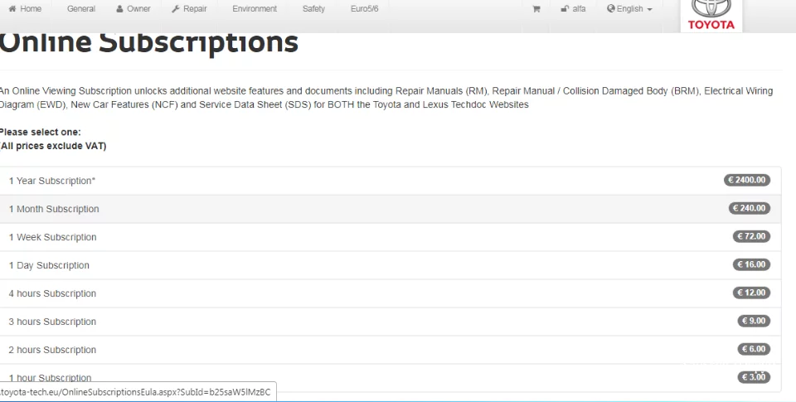Click the Home icon in navbar
796x402 pixels.
pyautogui.click(x=12, y=8)
